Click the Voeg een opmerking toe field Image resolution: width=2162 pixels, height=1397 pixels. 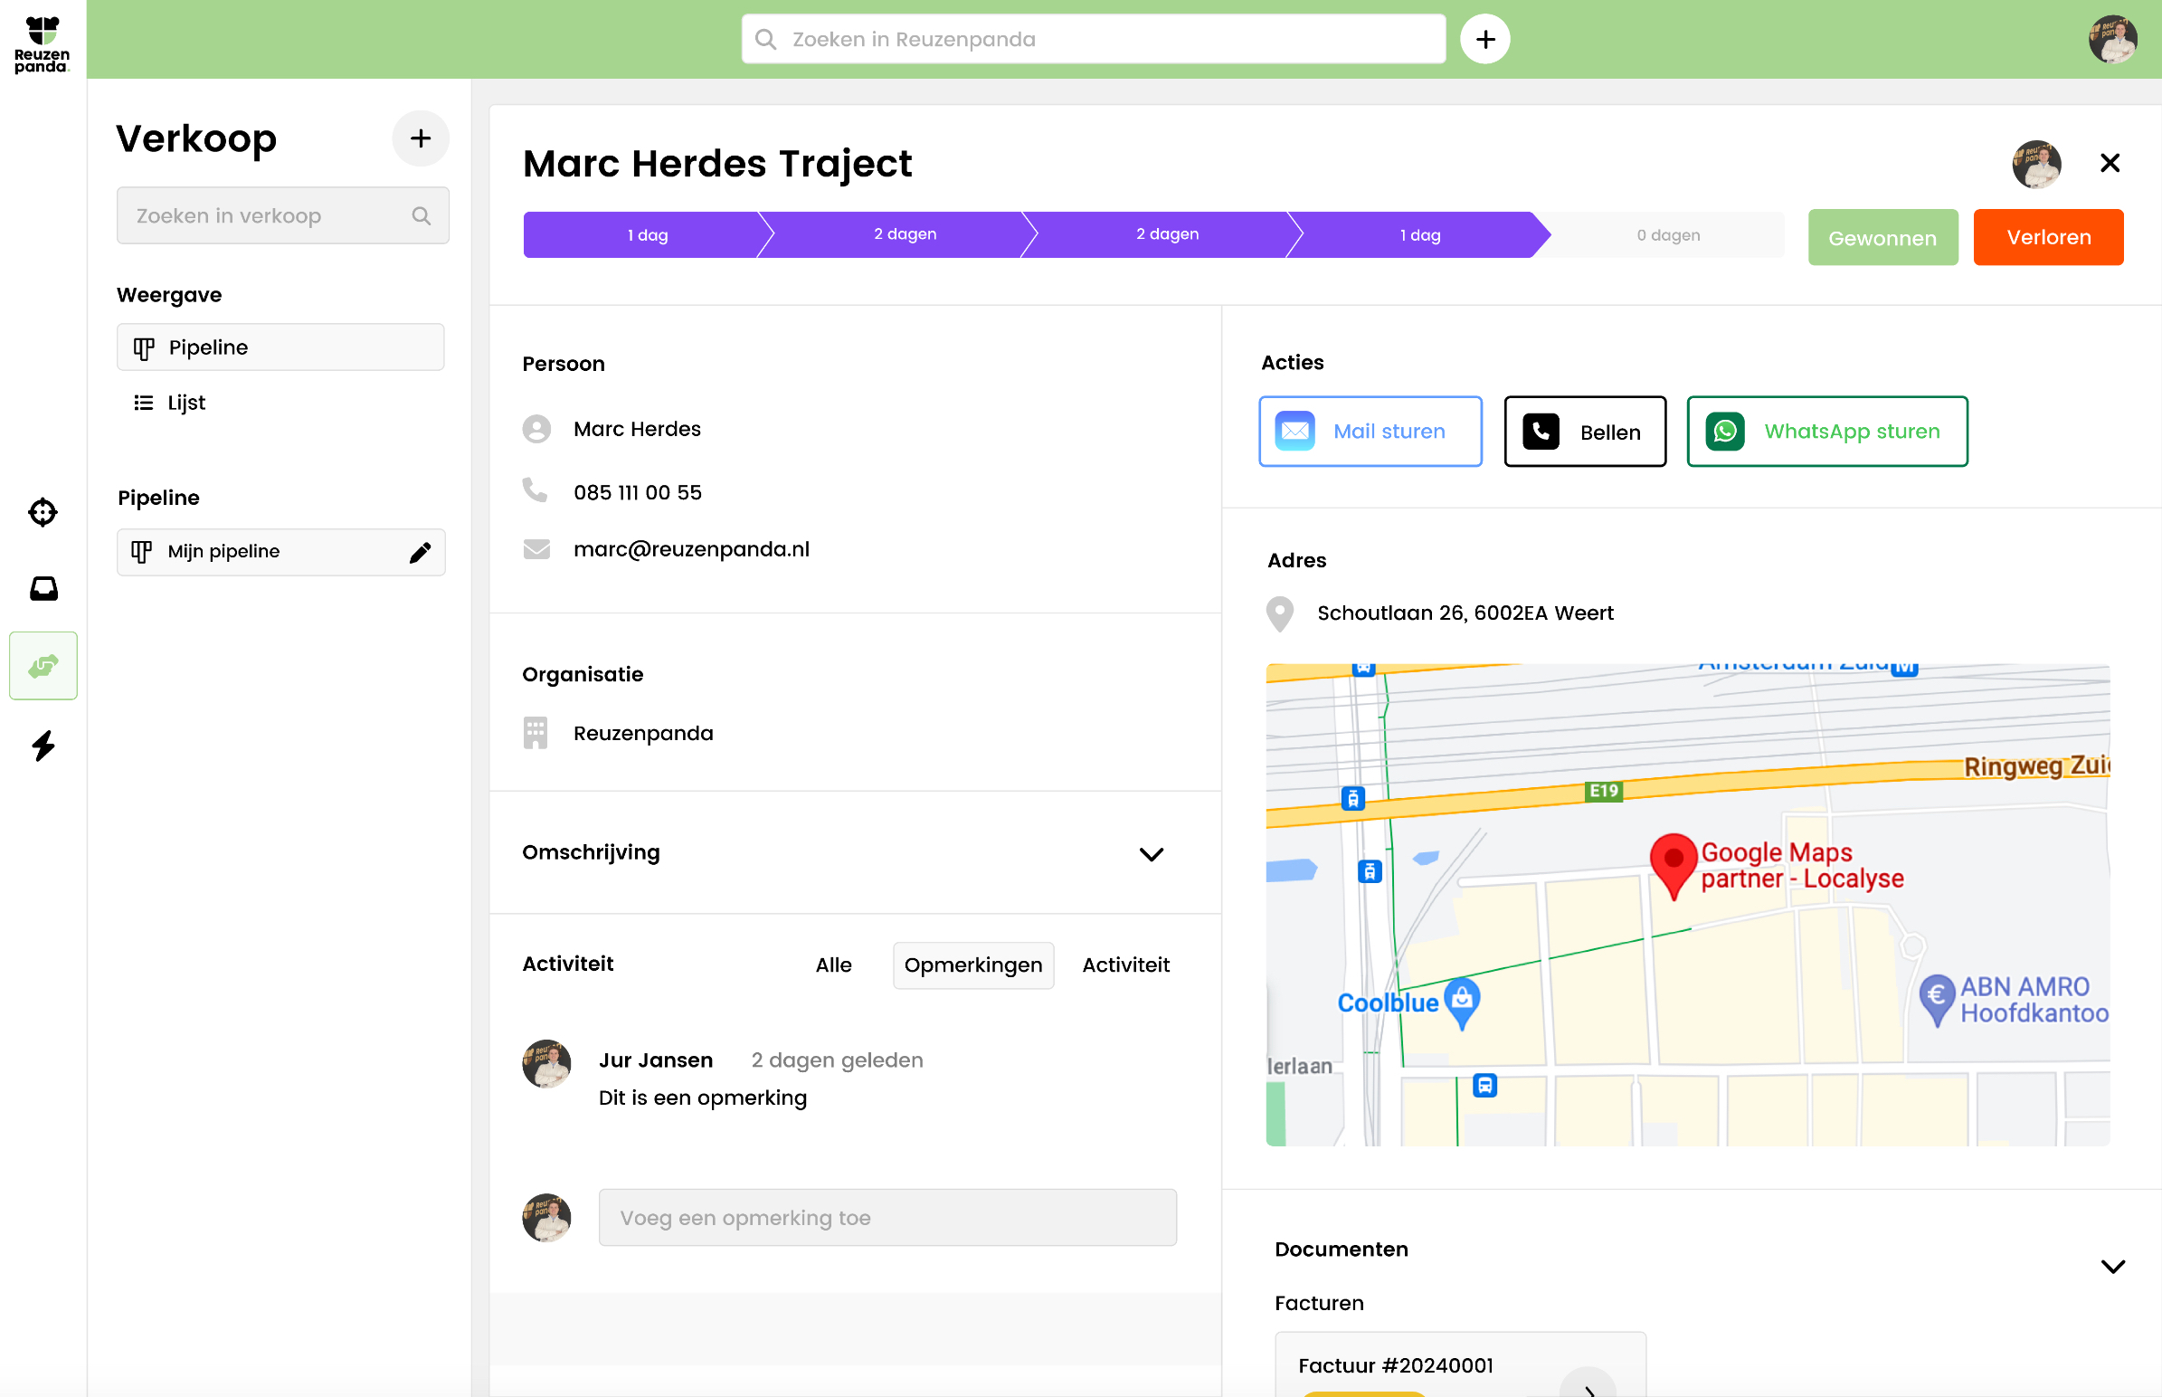886,1217
